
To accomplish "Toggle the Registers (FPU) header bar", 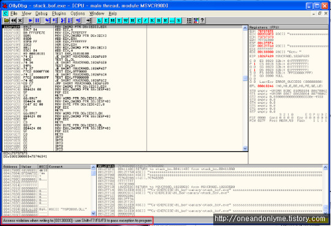I will [x=289, y=27].
